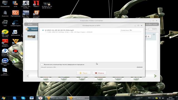Launch Spec Ops - The Line shortcut
Image resolution: width=178 pixels, height=100 pixels.
click(26, 14)
